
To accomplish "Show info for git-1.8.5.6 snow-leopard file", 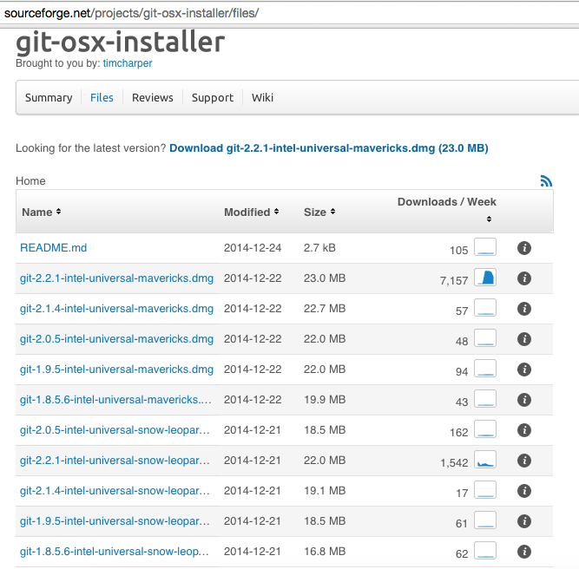I will (x=523, y=552).
